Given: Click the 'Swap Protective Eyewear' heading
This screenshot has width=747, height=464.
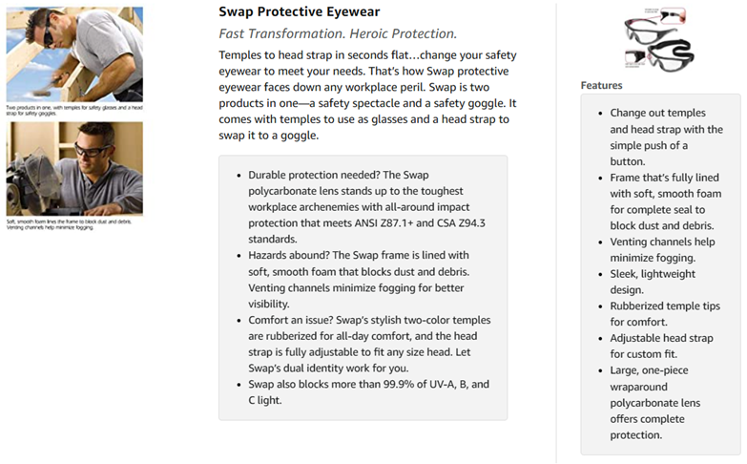Looking at the screenshot, I should tap(299, 12).
